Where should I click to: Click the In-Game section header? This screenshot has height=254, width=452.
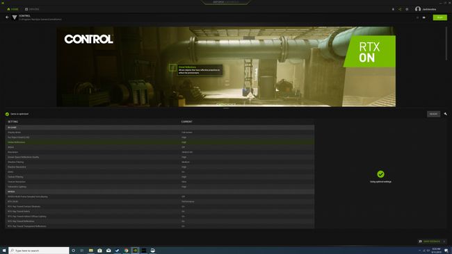[160, 128]
